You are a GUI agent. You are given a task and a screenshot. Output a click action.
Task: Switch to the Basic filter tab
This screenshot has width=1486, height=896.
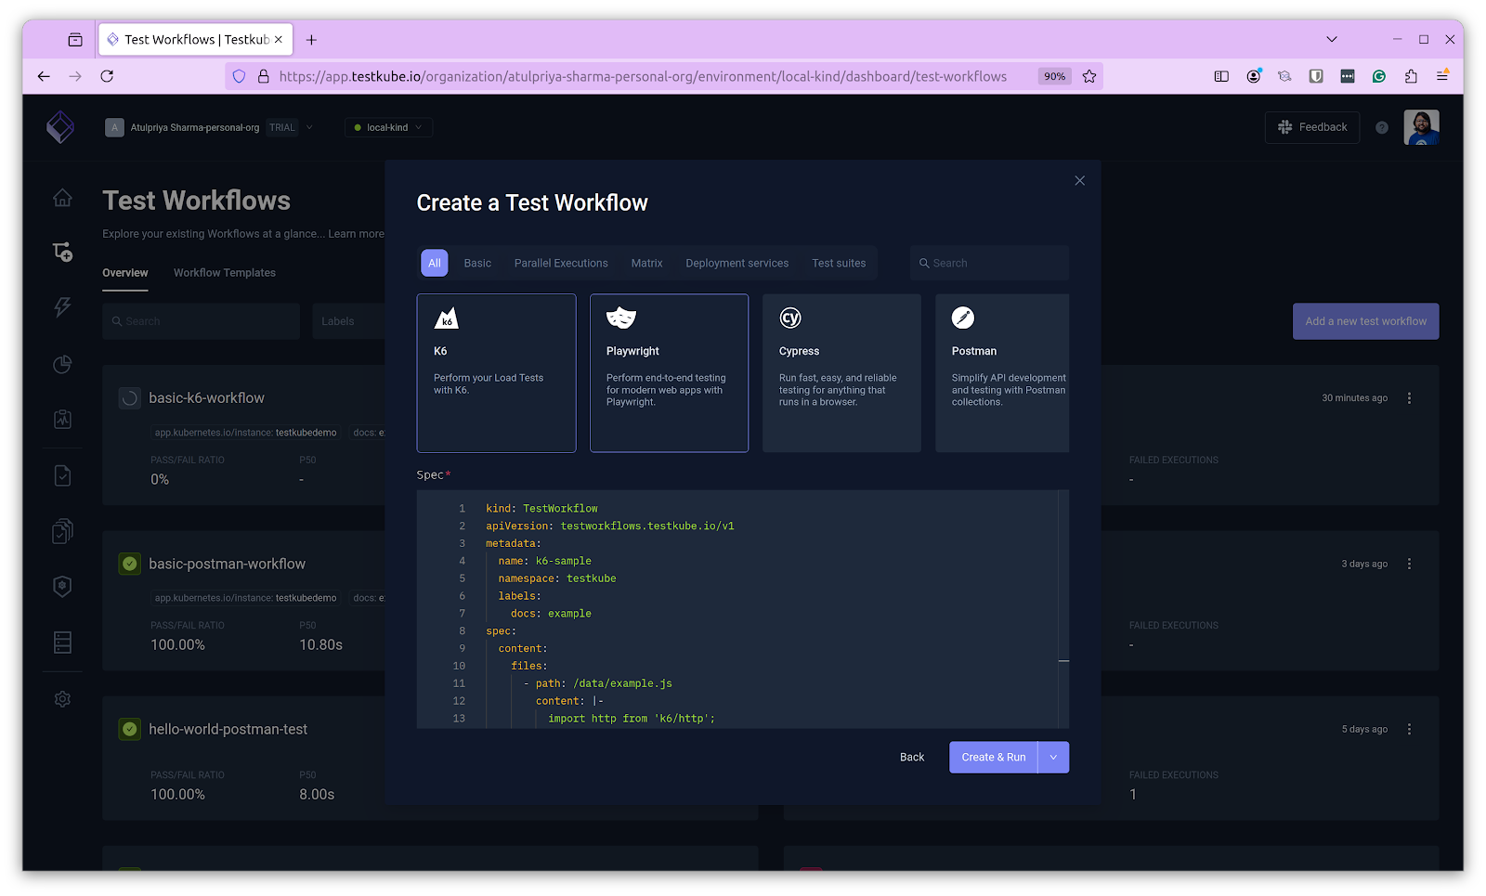coord(477,263)
